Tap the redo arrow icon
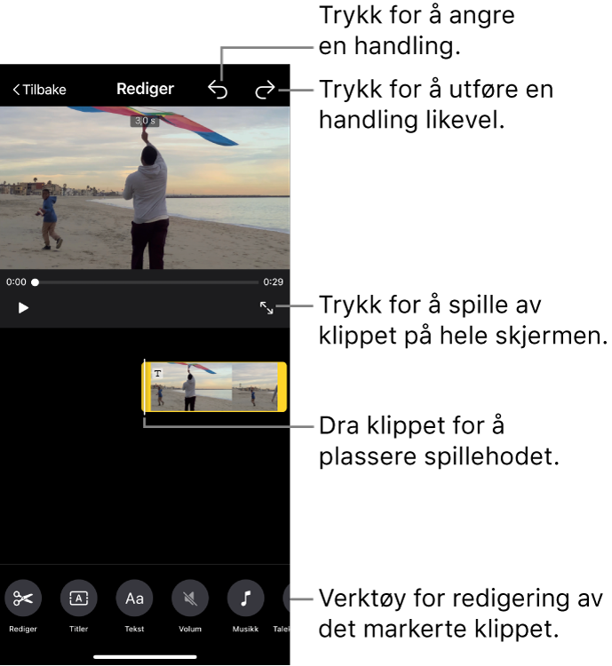The image size is (612, 666). pyautogui.click(x=265, y=90)
